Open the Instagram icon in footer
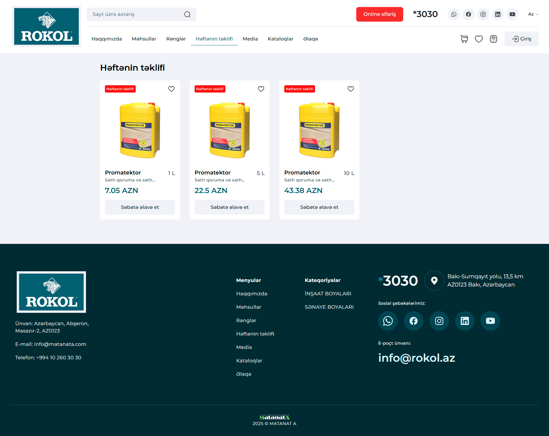This screenshot has width=549, height=436. [439, 321]
